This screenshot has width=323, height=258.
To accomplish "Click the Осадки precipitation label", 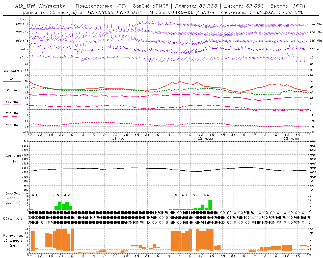I will click(x=13, y=198).
